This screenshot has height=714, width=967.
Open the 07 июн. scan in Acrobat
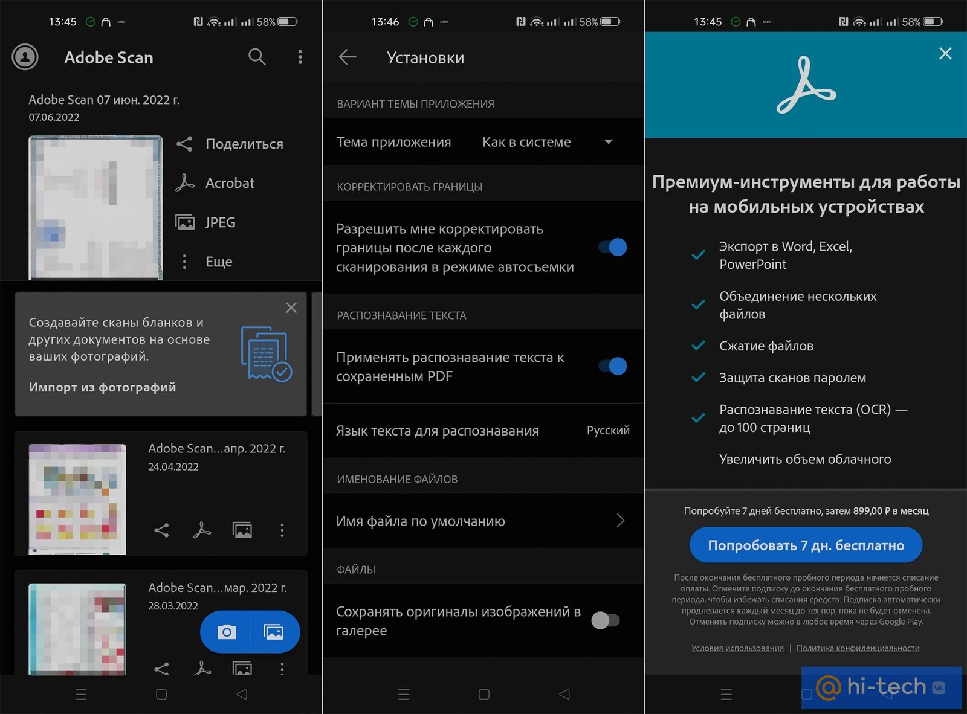coord(215,183)
